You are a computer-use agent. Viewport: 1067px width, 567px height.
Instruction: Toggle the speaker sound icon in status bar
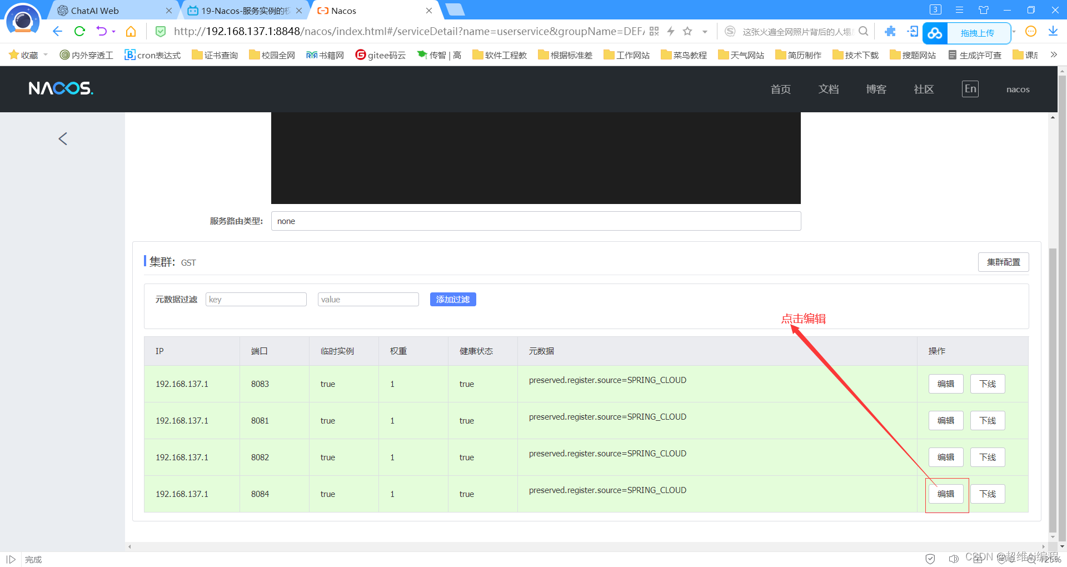pos(954,559)
